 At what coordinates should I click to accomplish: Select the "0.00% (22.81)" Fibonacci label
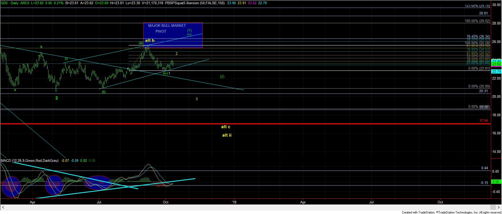pyautogui.click(x=479, y=69)
